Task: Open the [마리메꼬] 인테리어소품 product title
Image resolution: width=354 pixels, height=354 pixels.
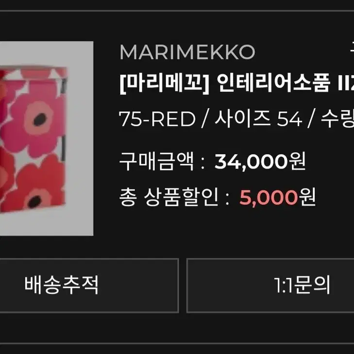Action: (236, 84)
